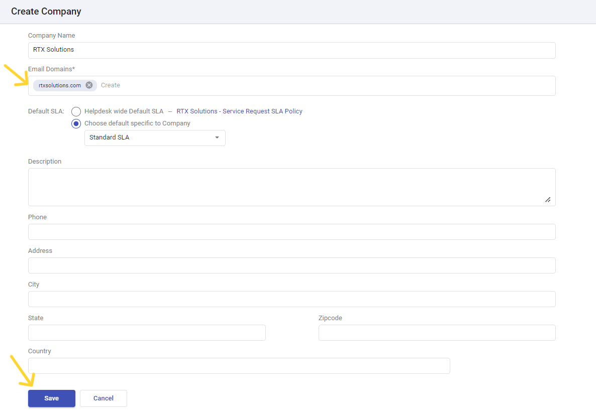Click the Create Company page title
This screenshot has height=420, width=596.
(x=46, y=11)
